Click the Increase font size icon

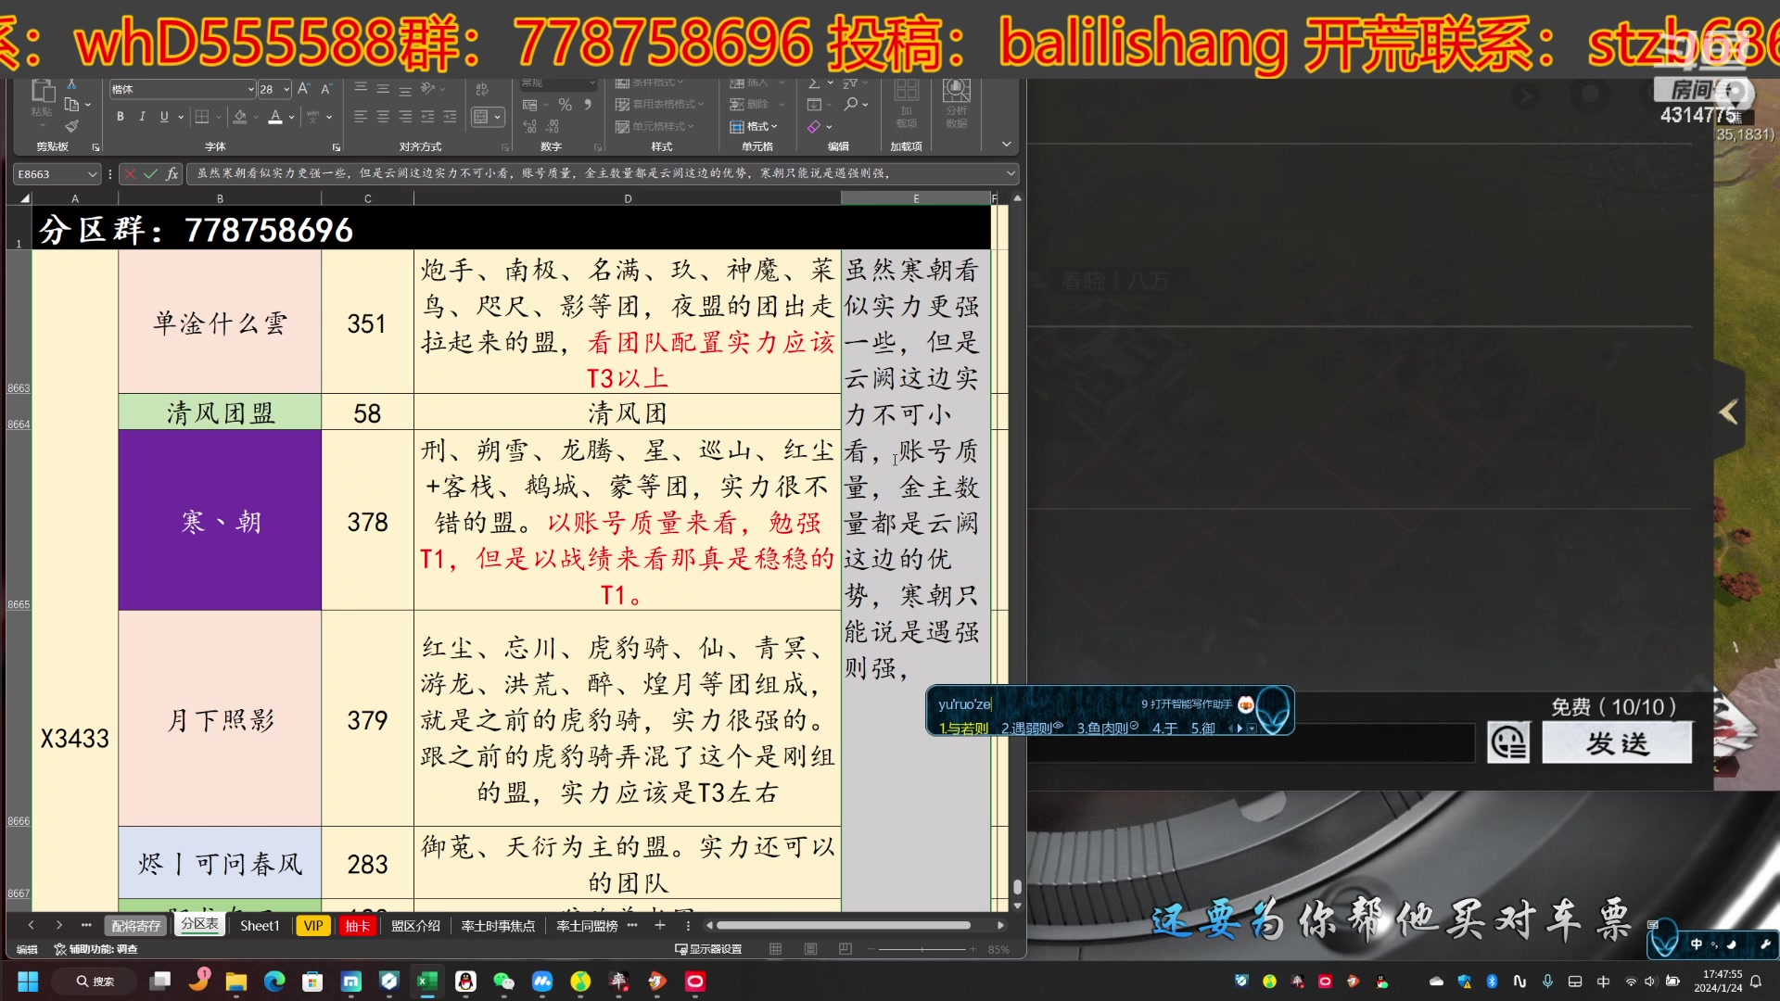coord(303,89)
